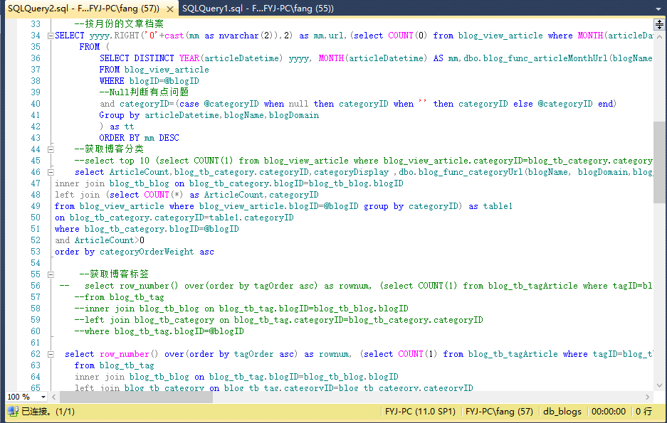
Task: Click line number 61 in the gutter
Action: click(x=36, y=343)
